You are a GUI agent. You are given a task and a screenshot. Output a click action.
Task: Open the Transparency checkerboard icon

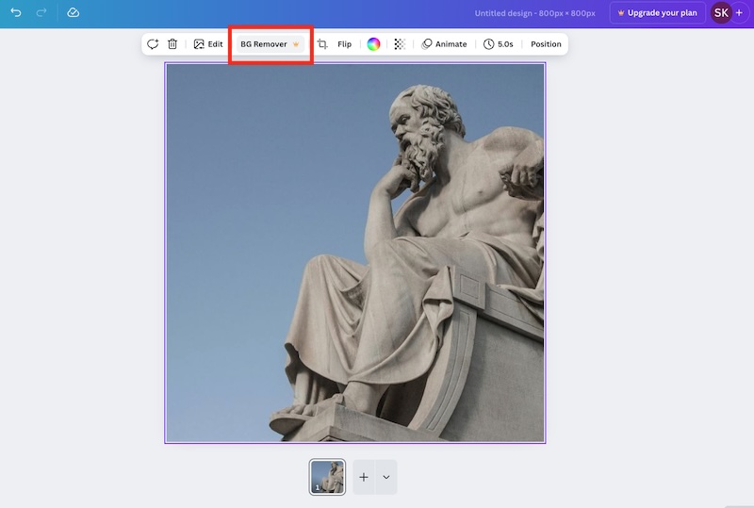pos(400,44)
